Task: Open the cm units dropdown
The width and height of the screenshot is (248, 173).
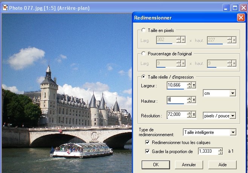Action: 233,93
